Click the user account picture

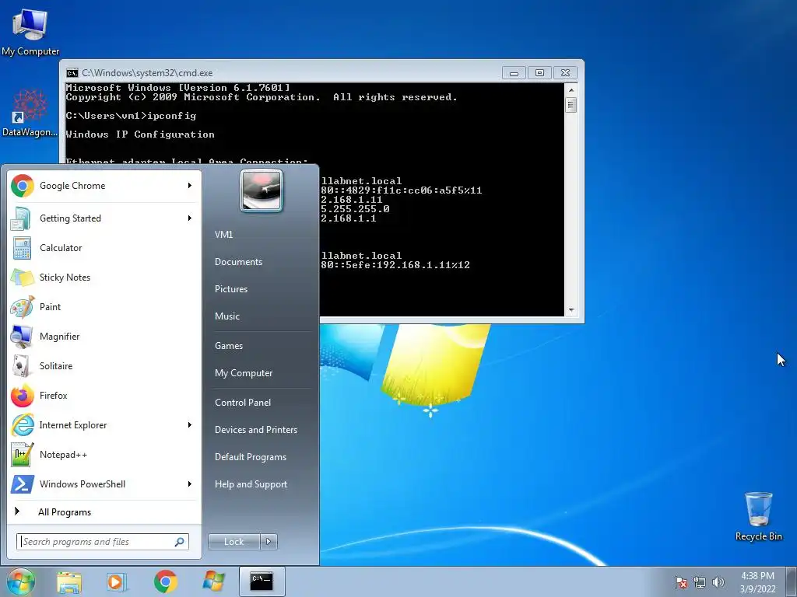coord(262,191)
